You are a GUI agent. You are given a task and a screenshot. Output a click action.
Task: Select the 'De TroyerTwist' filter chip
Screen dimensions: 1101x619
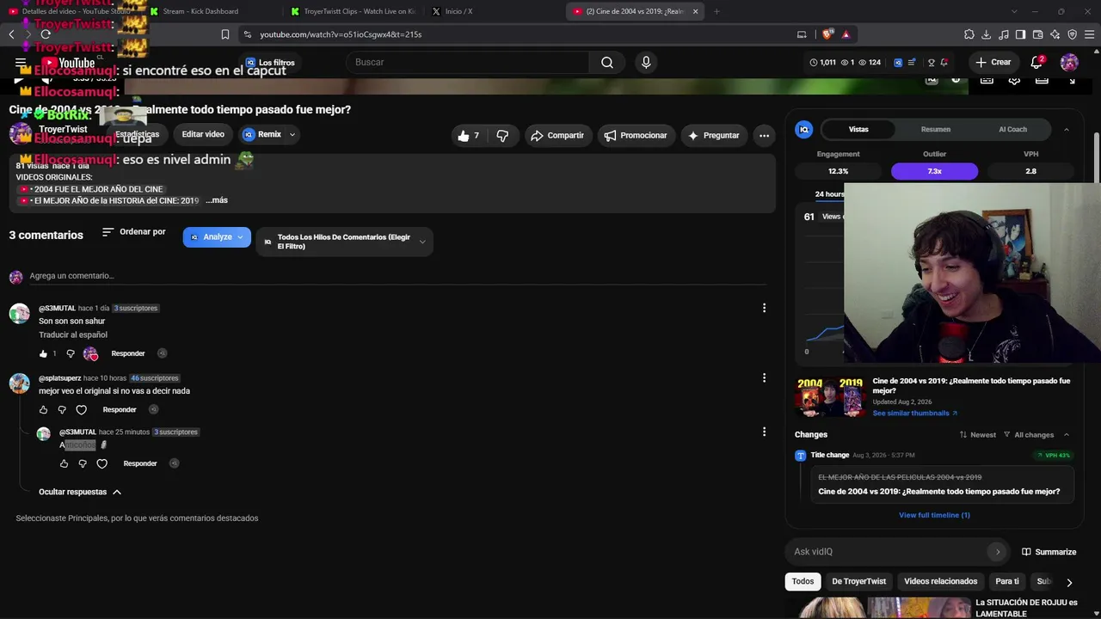coord(858,581)
